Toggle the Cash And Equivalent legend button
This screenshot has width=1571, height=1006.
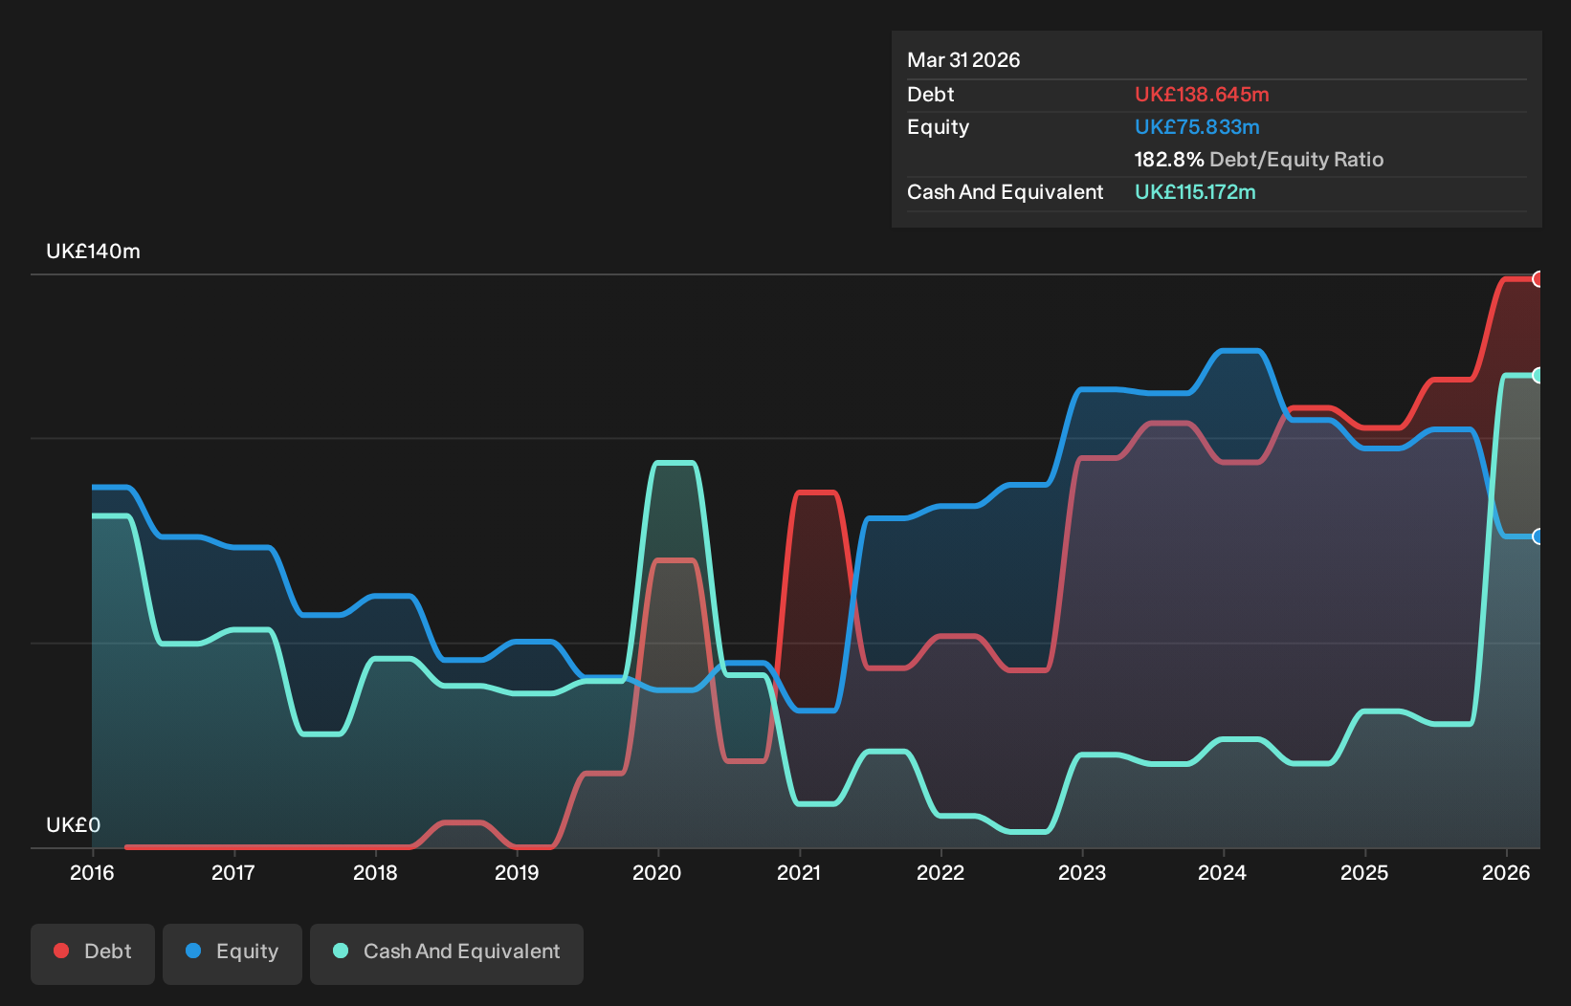pos(447,953)
